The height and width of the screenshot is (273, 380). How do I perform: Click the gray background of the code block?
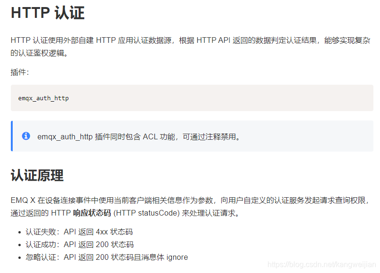[x=235, y=98]
